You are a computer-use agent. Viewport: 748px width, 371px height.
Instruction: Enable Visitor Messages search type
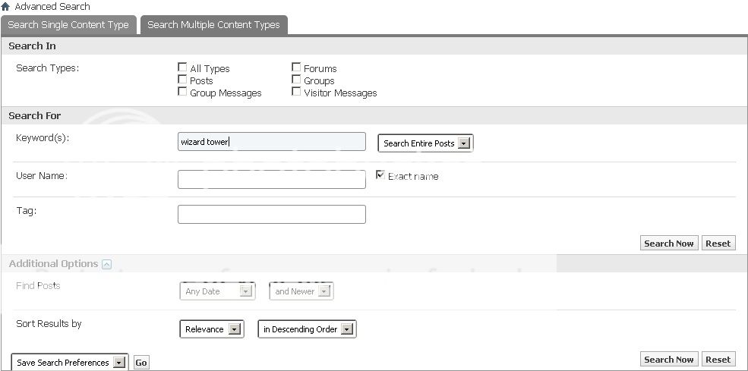pyautogui.click(x=296, y=92)
